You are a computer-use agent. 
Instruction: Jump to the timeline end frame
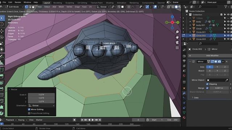[100, 120]
